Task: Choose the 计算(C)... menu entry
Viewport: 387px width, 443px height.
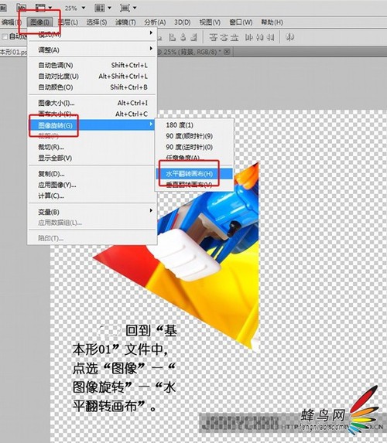Action: (92, 196)
